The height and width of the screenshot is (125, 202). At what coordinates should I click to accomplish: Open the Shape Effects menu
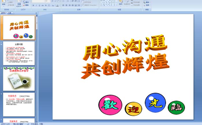click(x=136, y=5)
